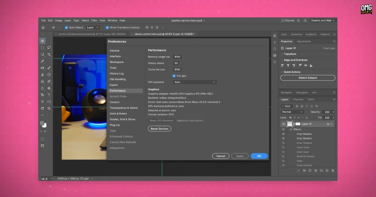Collapse Layer 31 effects via fx arrow

[x=331, y=124]
